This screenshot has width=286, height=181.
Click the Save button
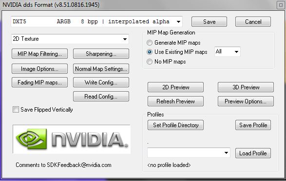point(209,22)
